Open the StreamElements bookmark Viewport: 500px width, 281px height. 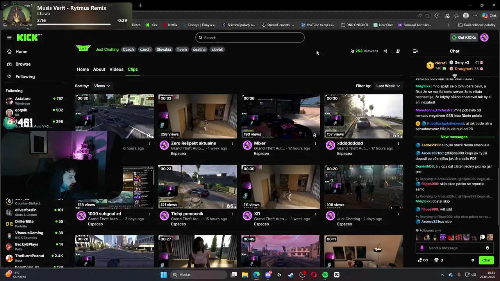pos(278,25)
